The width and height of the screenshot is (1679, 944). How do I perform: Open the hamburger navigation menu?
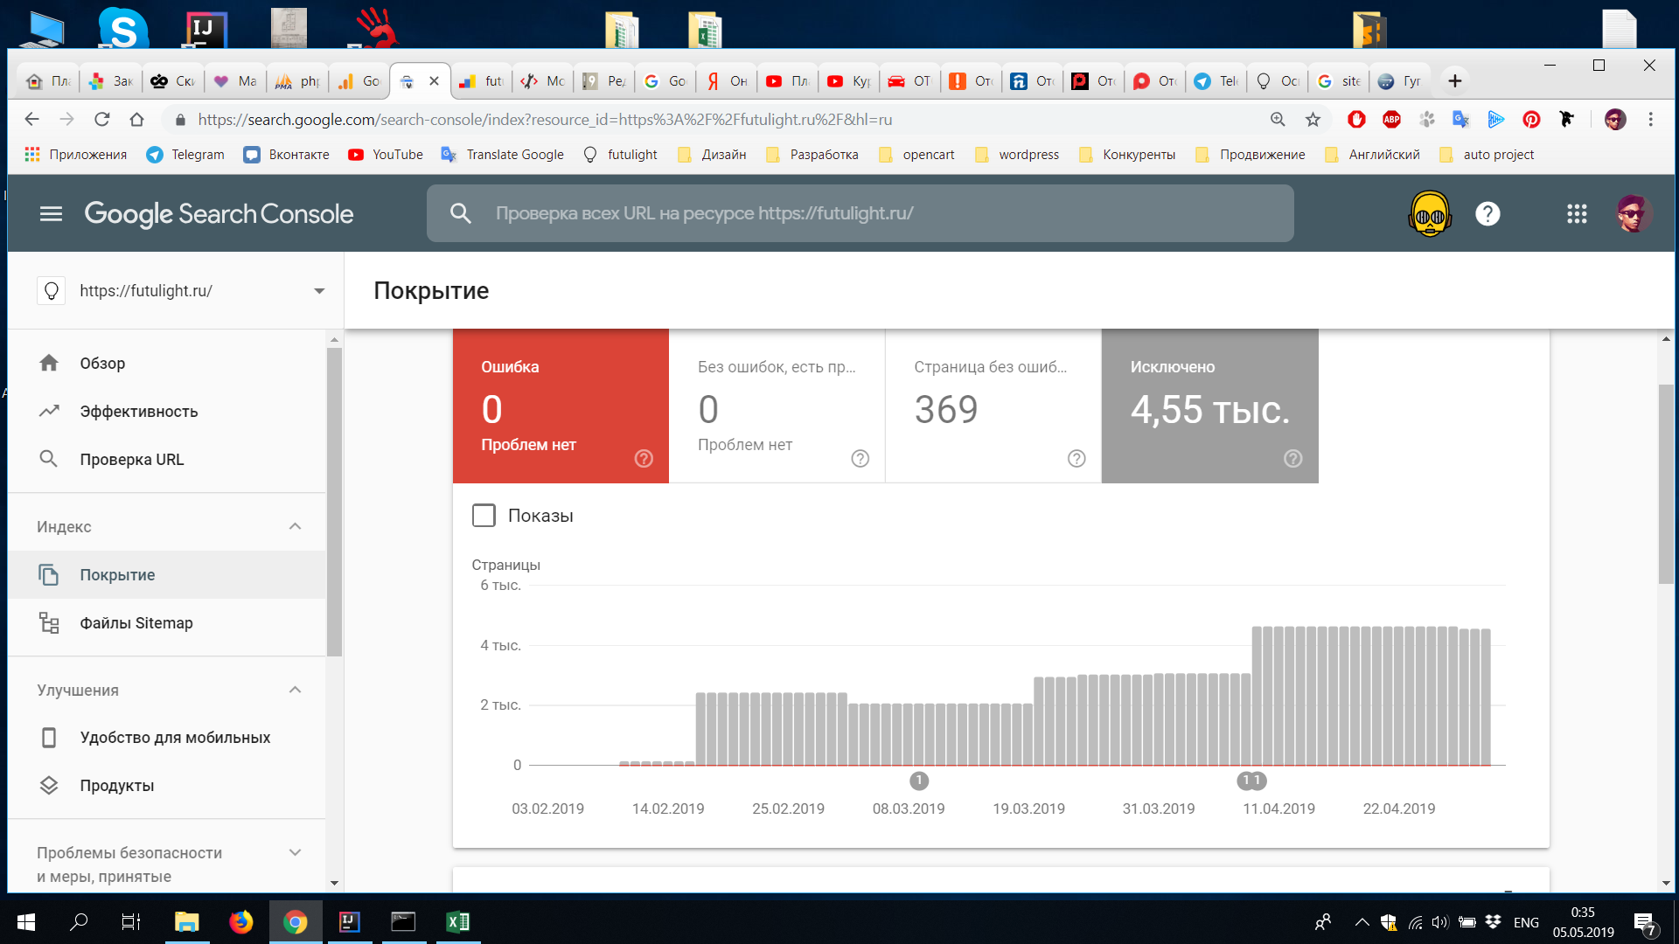(51, 213)
